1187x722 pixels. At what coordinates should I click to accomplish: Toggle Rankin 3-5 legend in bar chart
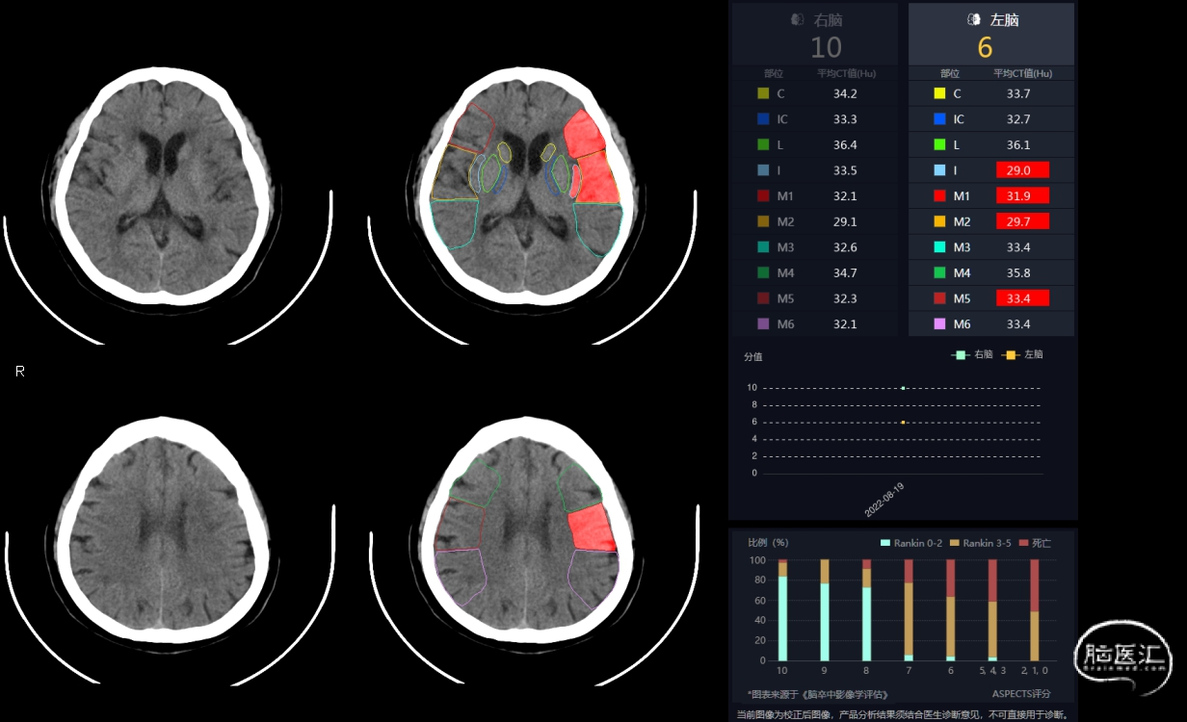point(980,544)
